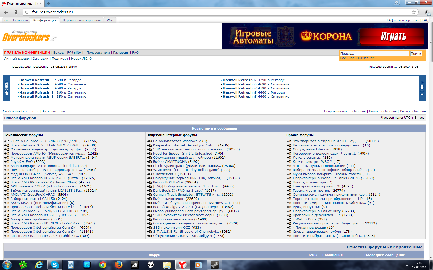Open Internet Explorer from the taskbar
433x270 pixels.
pyautogui.click(x=39, y=265)
